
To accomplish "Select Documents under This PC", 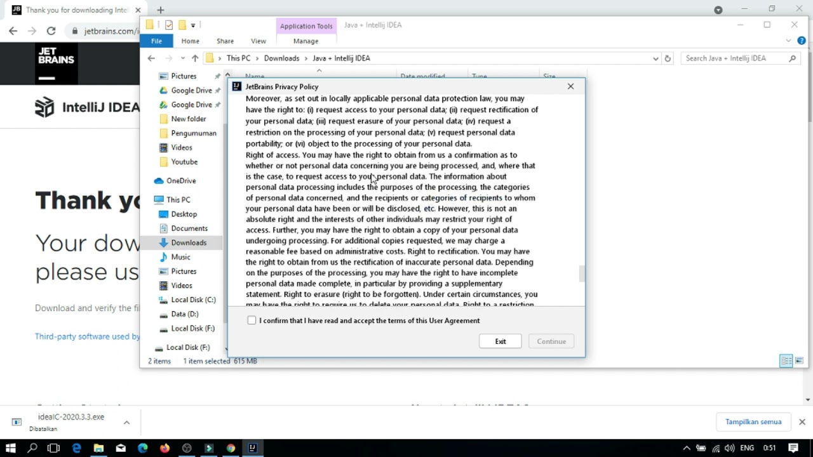I will tap(189, 228).
